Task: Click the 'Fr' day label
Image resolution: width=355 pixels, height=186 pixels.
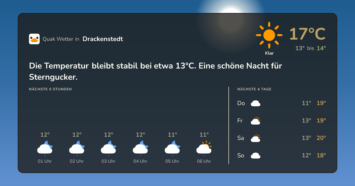Action: pyautogui.click(x=240, y=120)
